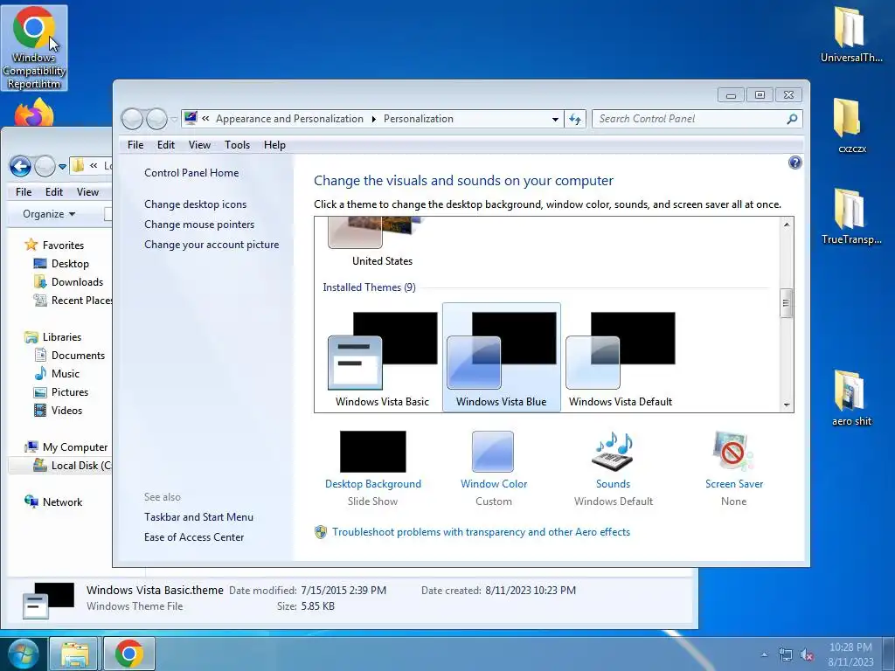Select Pictures library in Explorer
895x671 pixels.
[61, 392]
